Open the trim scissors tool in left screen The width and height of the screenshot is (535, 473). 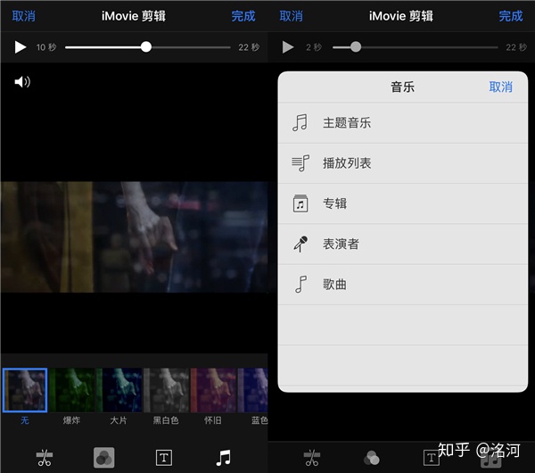45,458
